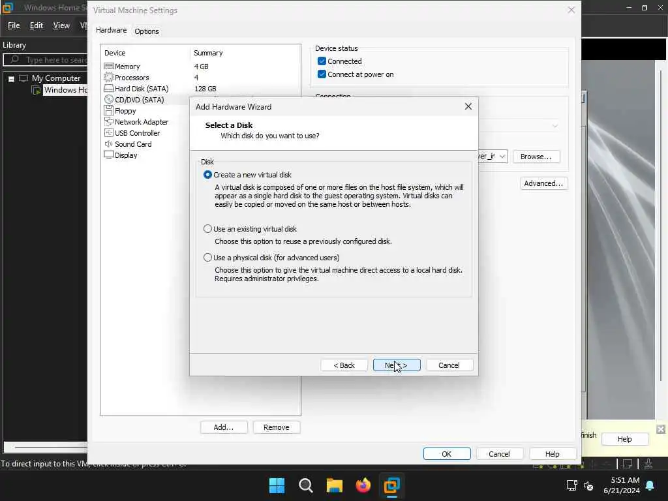This screenshot has width=668, height=501.
Task: Click the library search input field
Action: 46,59
